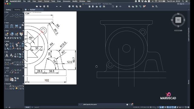Select the Rectangle tool
This screenshot has height=109, width=194.
click(x=21, y=15)
